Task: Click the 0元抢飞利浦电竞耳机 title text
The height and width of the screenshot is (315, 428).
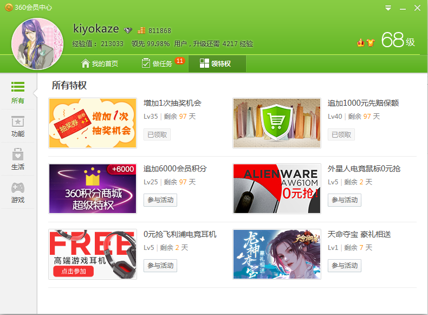Action: click(x=180, y=234)
